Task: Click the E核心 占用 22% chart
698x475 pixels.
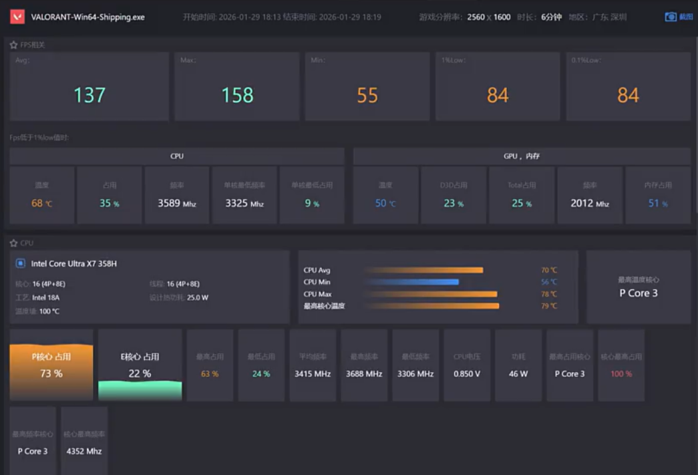Action: click(140, 365)
